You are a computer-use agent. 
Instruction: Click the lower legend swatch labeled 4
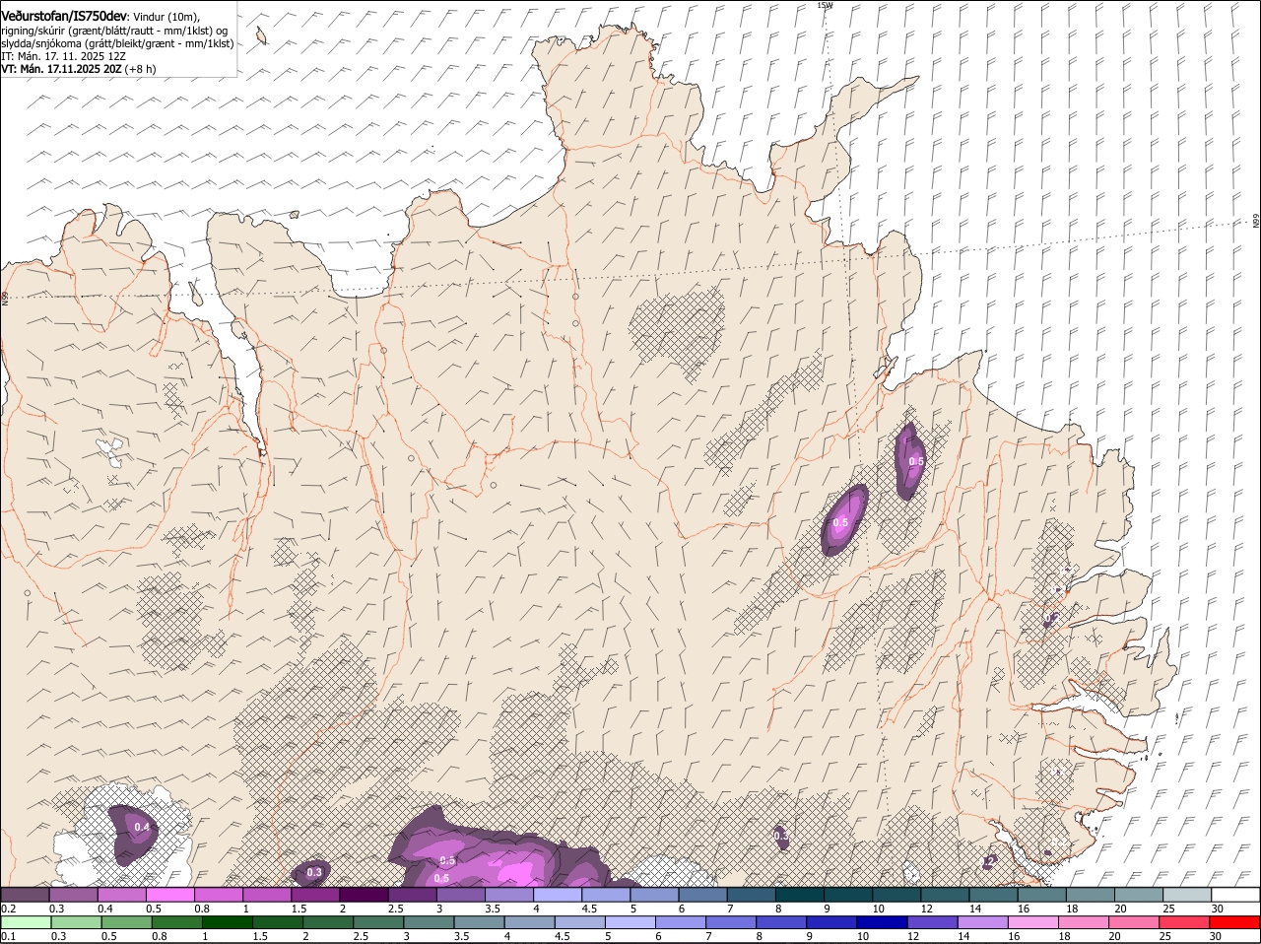(529, 922)
